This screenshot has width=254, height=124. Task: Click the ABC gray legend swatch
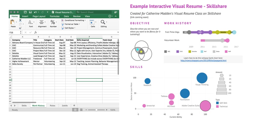click(165, 51)
